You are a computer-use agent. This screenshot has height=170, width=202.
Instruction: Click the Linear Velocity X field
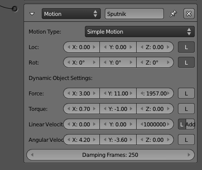[81, 124]
